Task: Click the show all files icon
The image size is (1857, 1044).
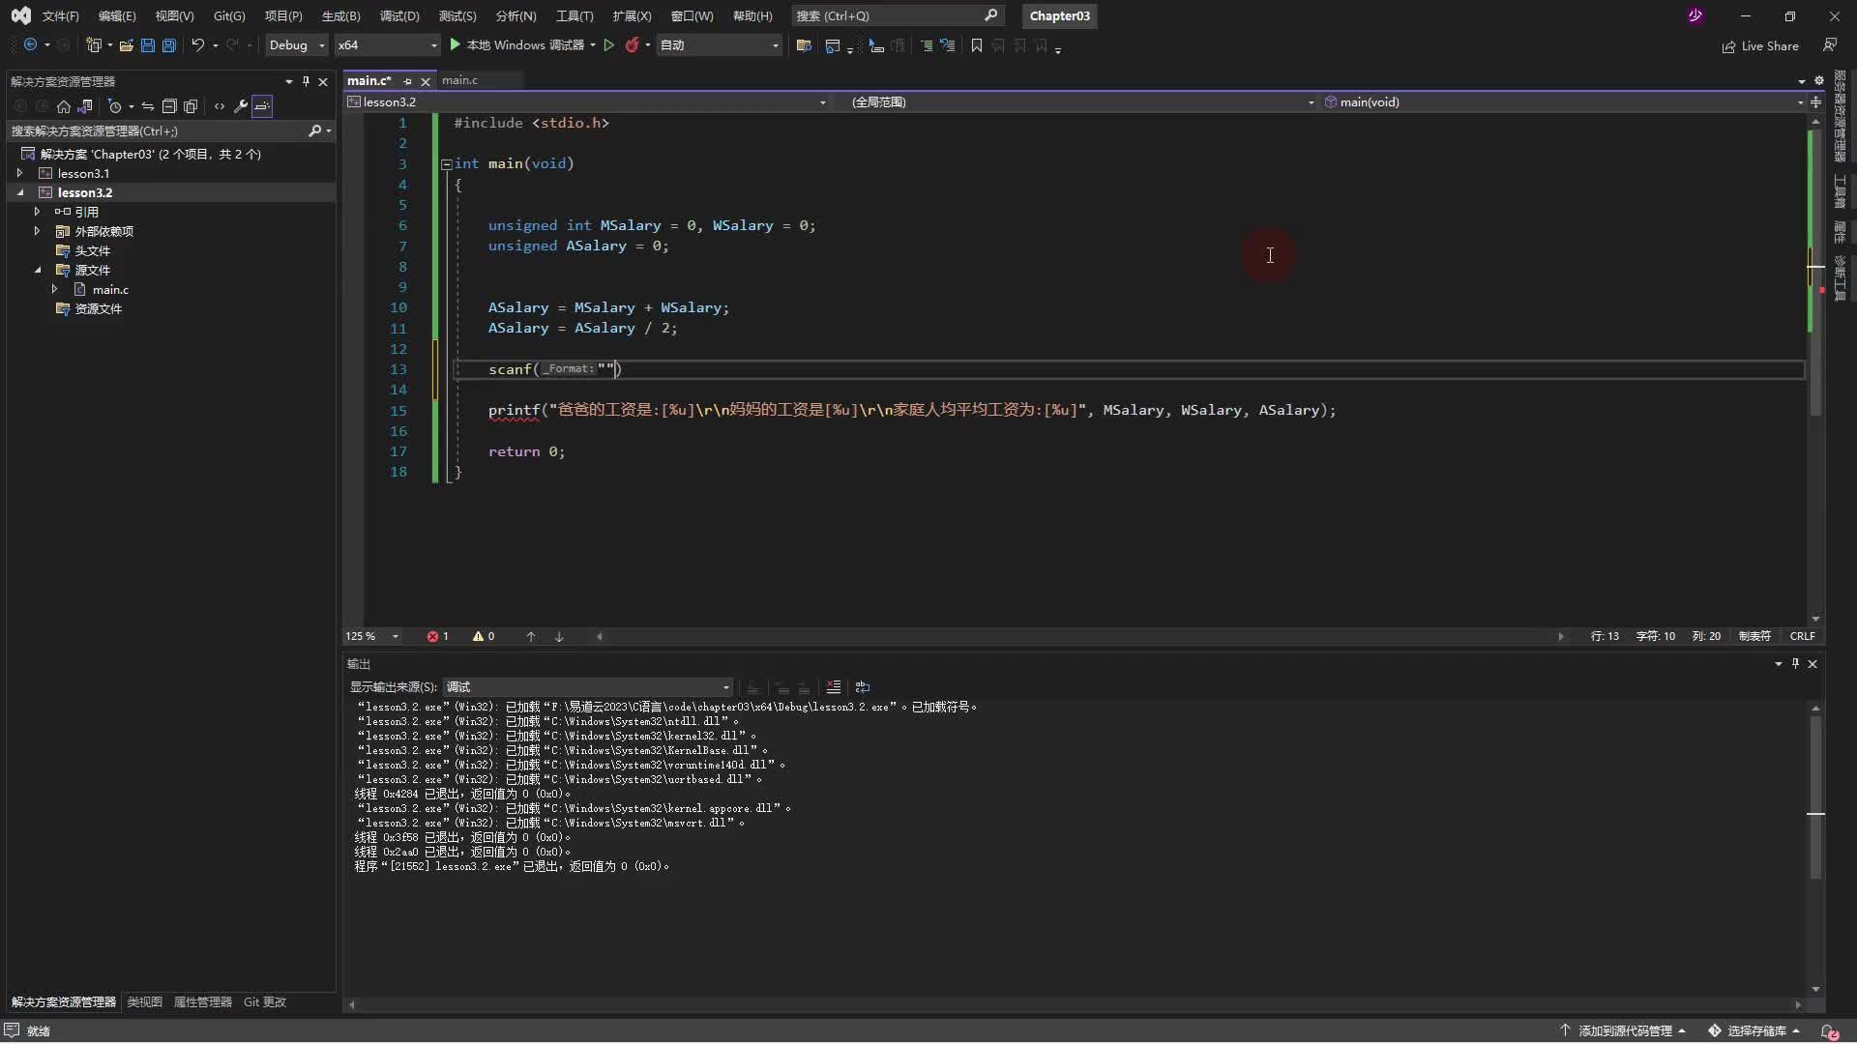Action: point(191,106)
